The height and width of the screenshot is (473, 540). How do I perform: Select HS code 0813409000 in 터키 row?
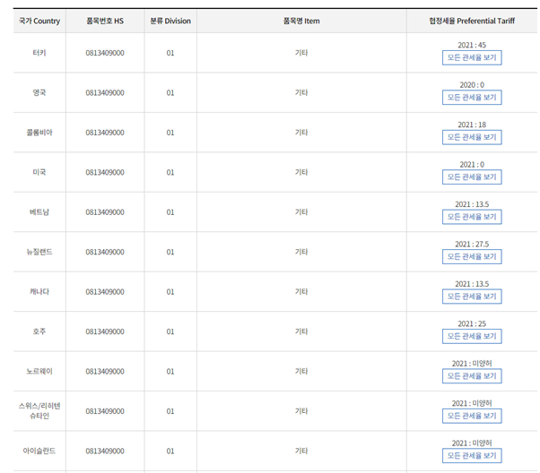click(105, 53)
